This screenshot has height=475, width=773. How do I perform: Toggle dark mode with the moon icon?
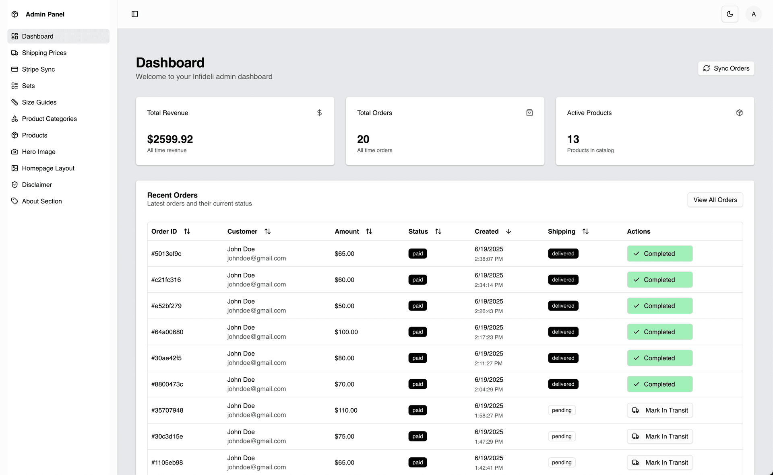click(730, 14)
